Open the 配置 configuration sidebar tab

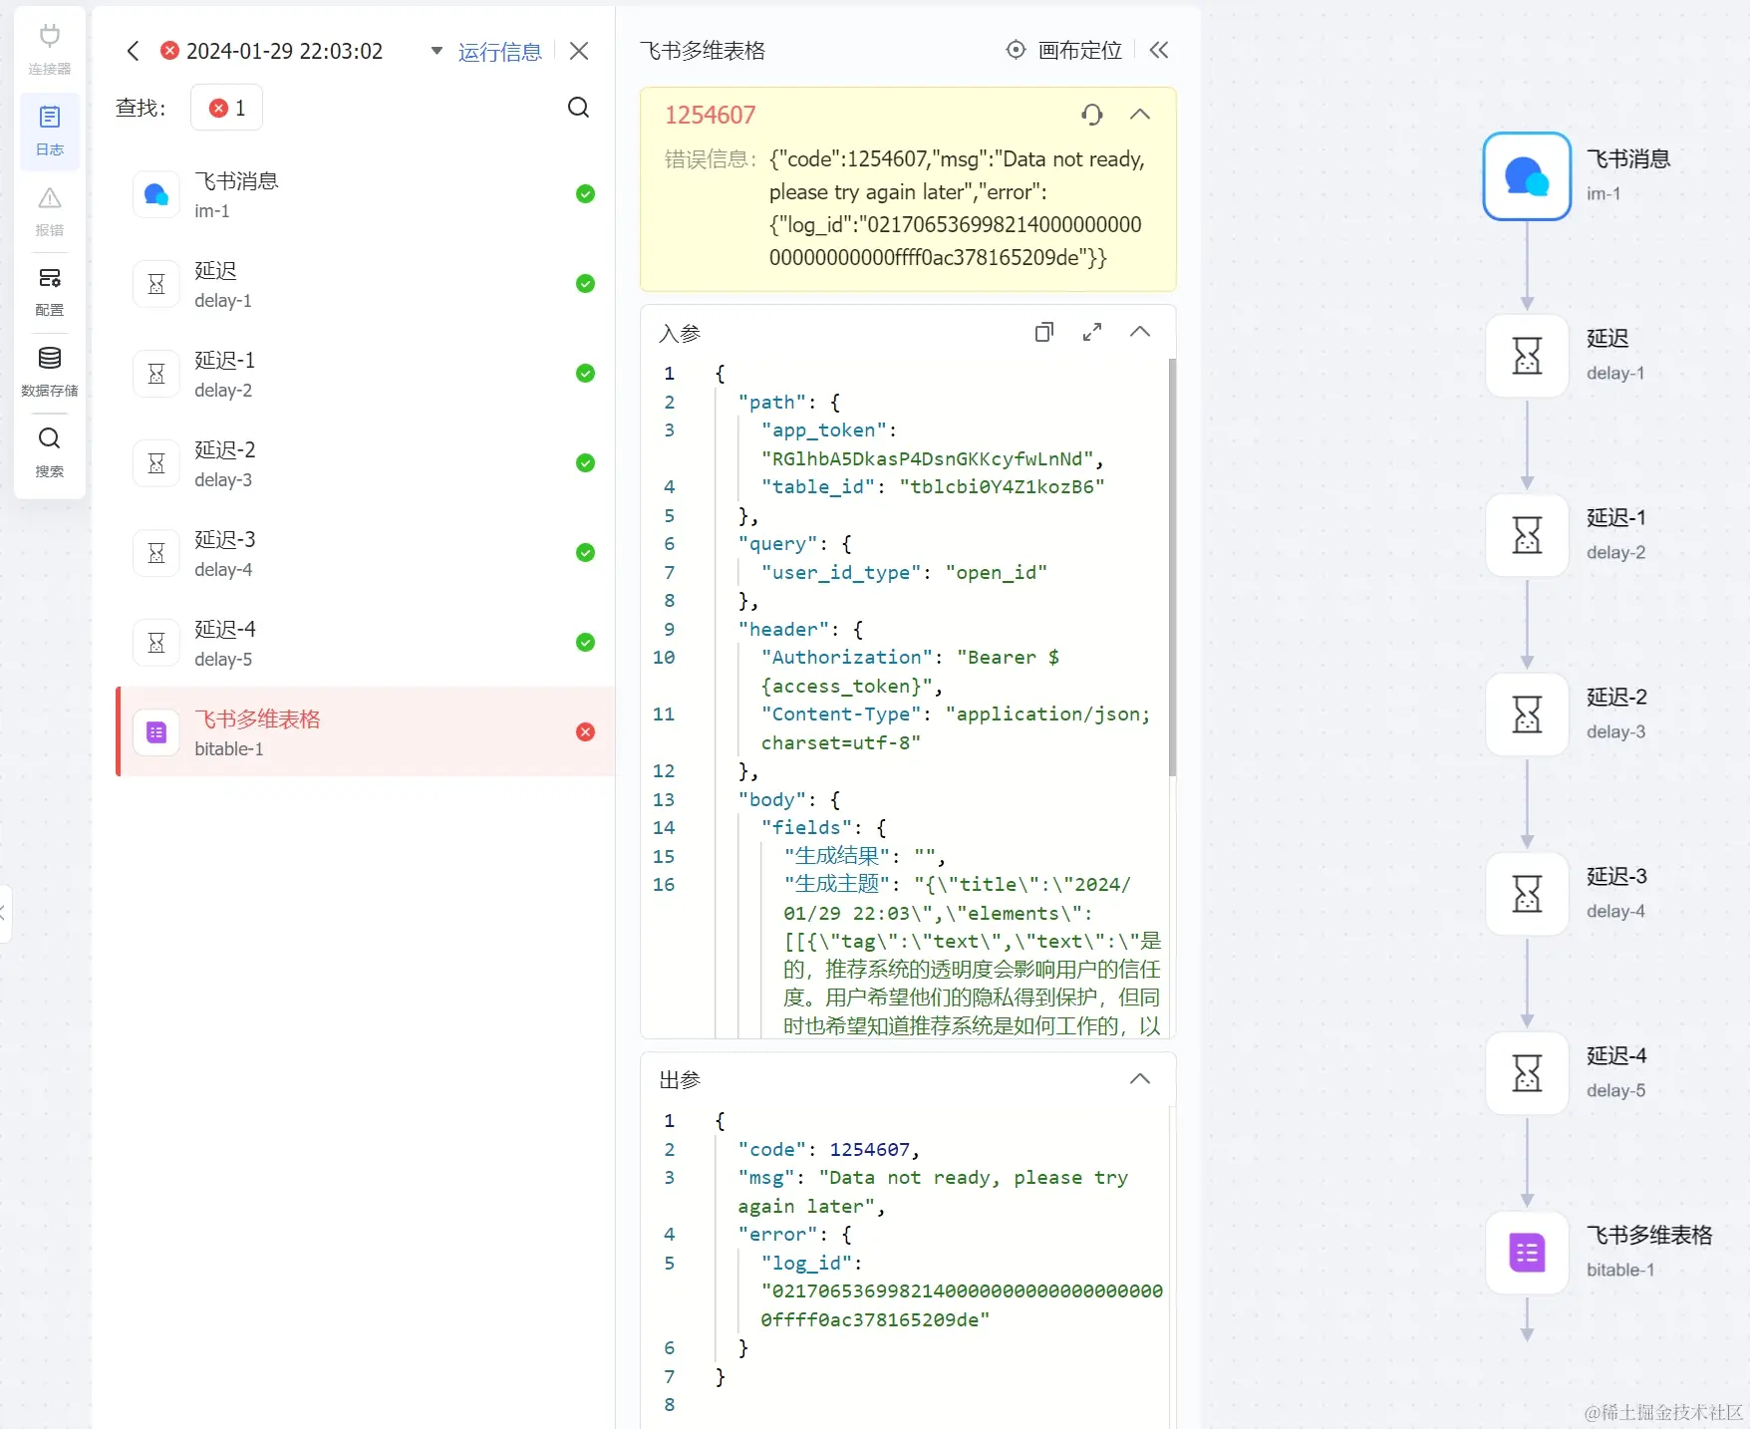[50, 291]
